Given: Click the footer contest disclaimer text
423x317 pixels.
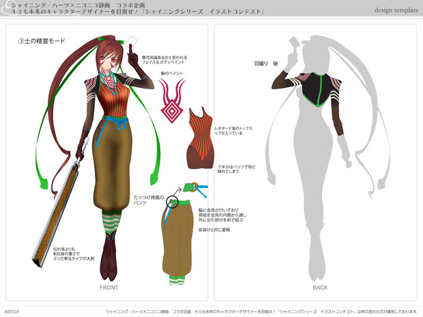Looking at the screenshot, I should pos(262,312).
